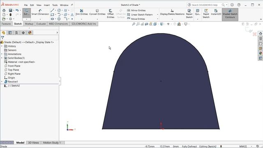Switch to the SOLIDWORKS Add-Ins tab
The width and height of the screenshot is (263, 148).
[84, 24]
